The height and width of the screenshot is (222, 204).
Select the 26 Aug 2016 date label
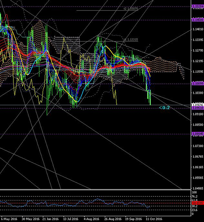point(113,219)
